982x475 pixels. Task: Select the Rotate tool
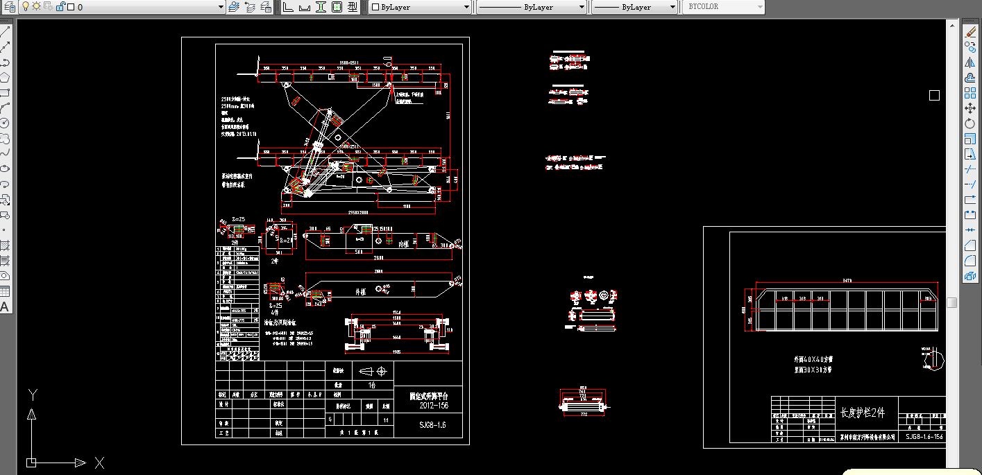pos(970,123)
